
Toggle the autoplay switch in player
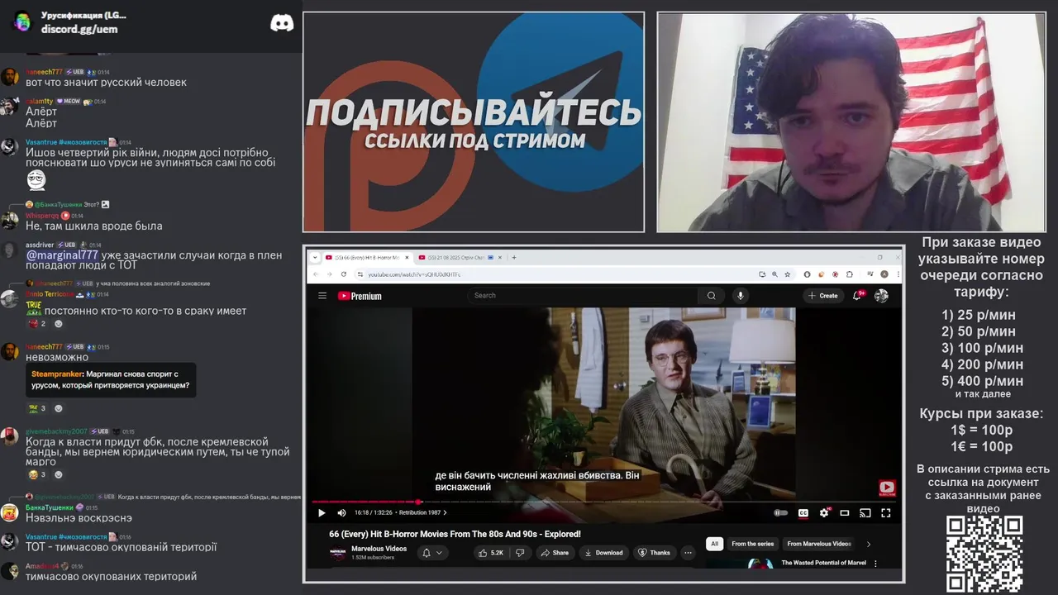(x=780, y=512)
